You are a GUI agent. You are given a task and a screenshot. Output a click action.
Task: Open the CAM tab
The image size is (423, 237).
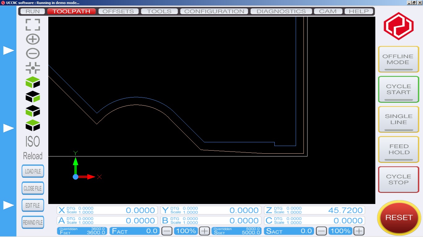pyautogui.click(x=328, y=11)
